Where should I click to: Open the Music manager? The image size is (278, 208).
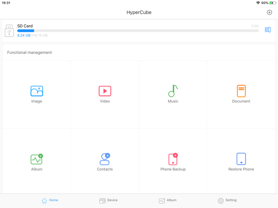173,94
